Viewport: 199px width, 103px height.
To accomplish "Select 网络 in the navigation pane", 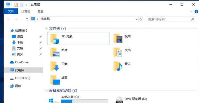I will [18, 86].
